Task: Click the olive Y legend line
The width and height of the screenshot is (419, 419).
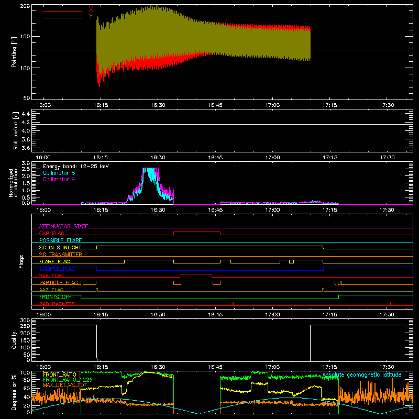Action: tap(62, 18)
